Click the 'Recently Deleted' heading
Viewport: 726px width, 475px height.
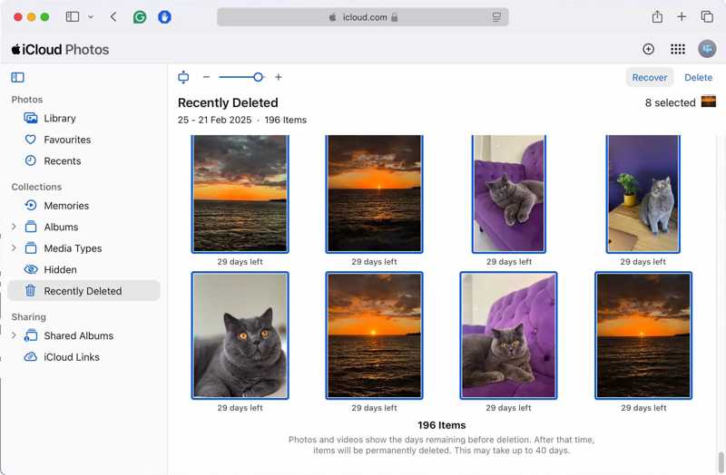coord(228,102)
